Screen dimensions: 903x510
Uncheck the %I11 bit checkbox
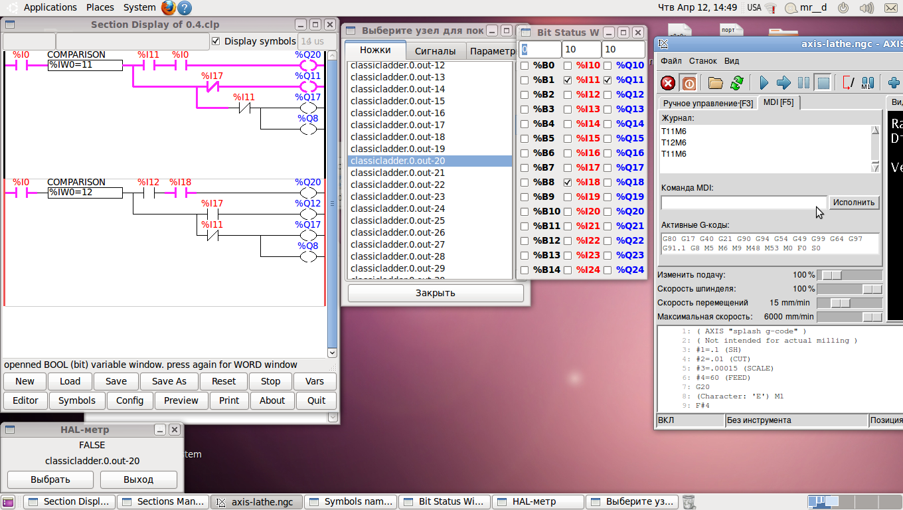568,80
